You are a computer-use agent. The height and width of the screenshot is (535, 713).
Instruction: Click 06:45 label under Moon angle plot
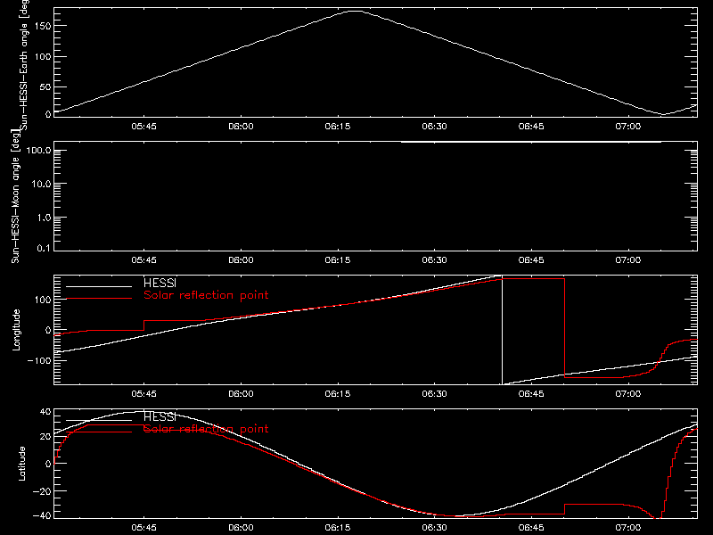click(531, 260)
